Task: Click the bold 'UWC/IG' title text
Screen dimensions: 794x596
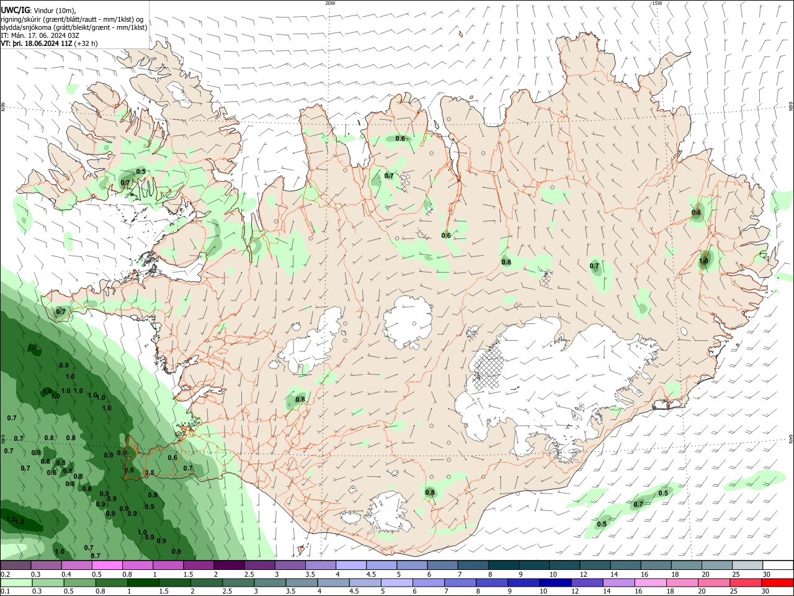Action: coord(16,10)
